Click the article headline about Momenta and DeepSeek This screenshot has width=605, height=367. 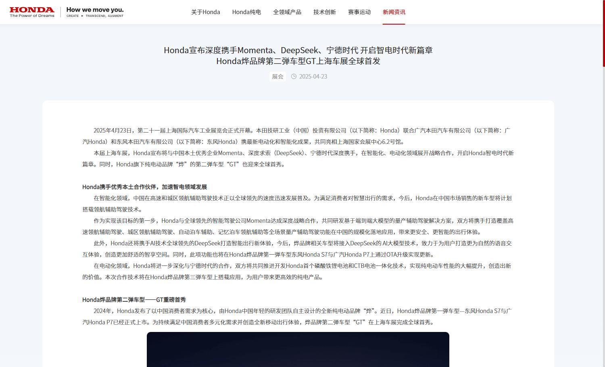point(298,50)
